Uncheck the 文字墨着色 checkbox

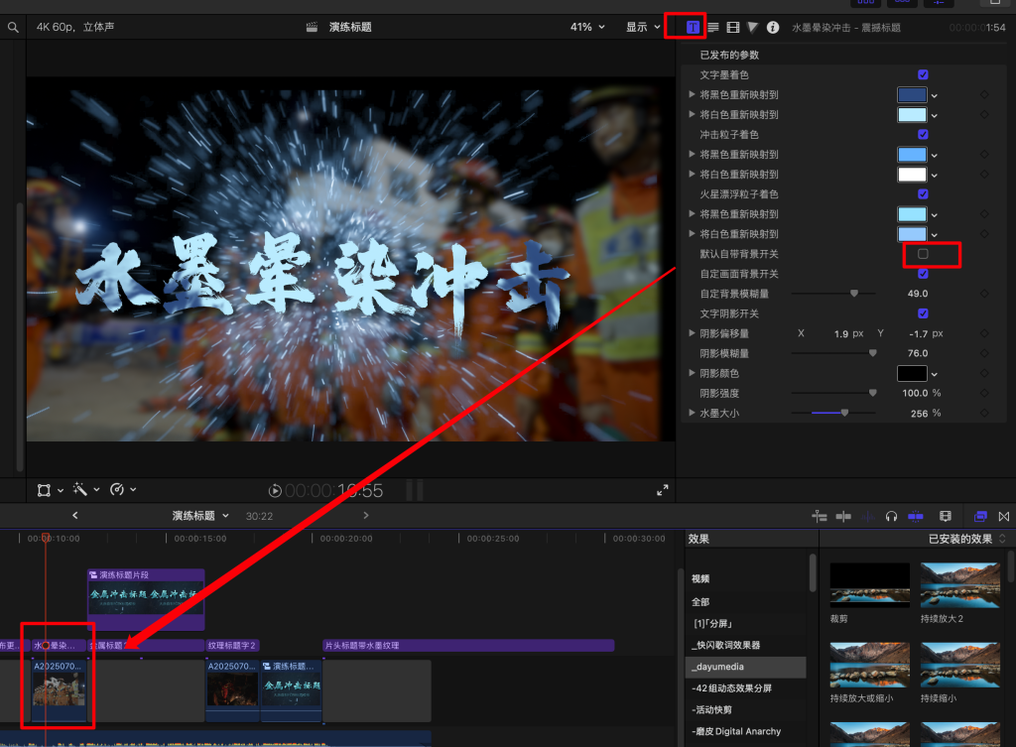click(x=923, y=74)
